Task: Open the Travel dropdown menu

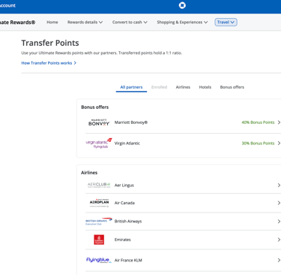Action: click(x=226, y=23)
